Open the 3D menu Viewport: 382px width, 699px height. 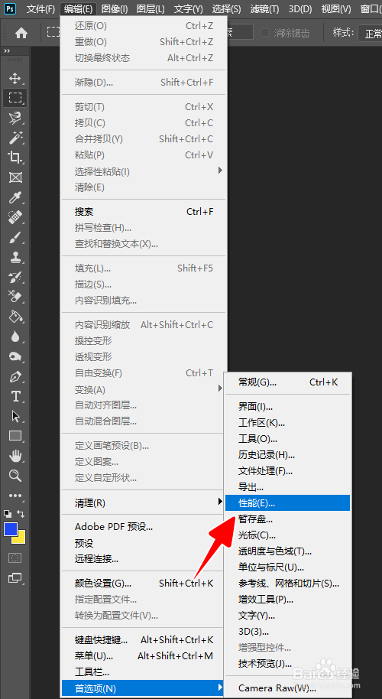(300, 8)
